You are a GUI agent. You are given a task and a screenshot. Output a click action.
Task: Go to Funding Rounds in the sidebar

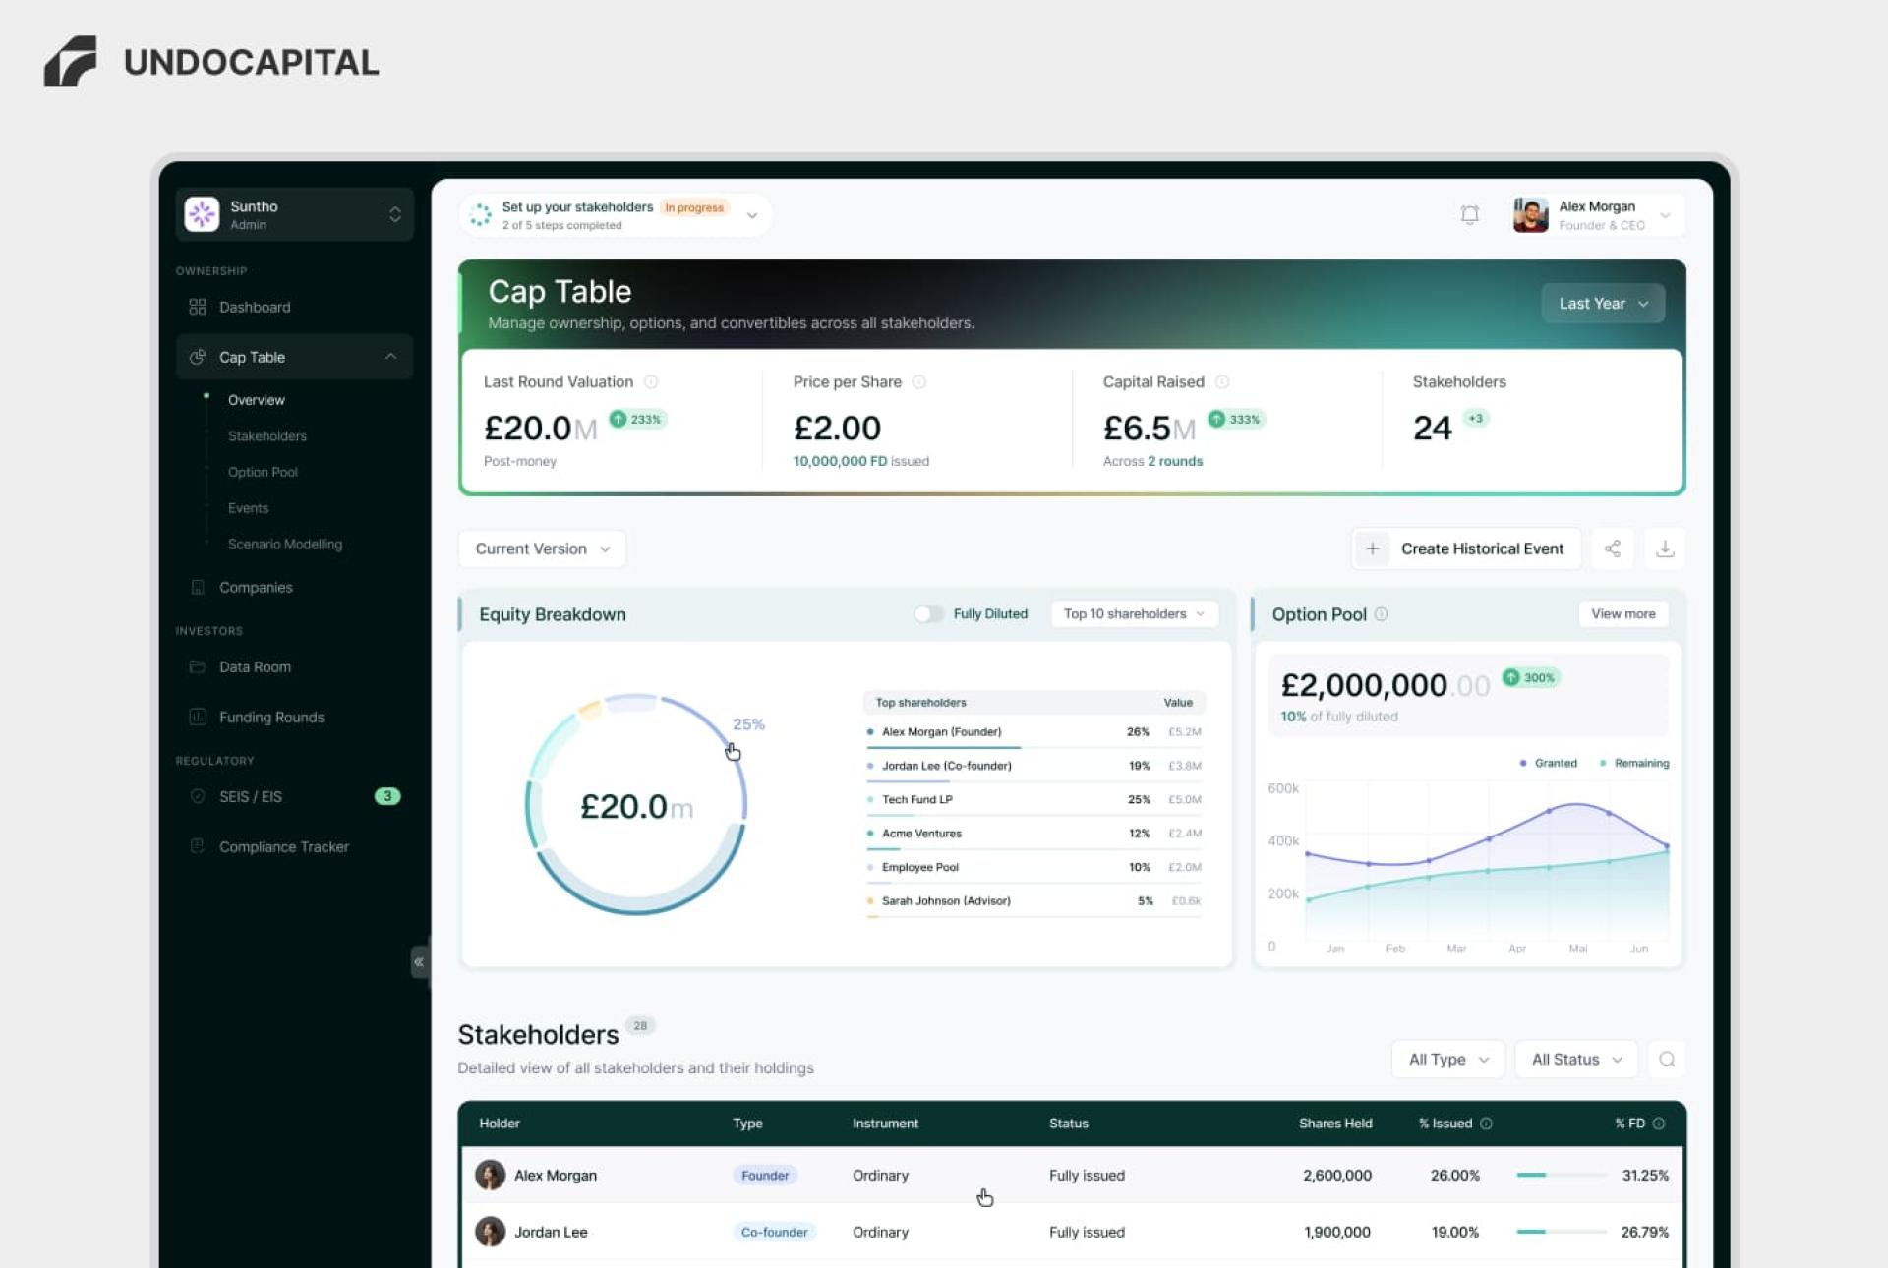click(x=271, y=717)
